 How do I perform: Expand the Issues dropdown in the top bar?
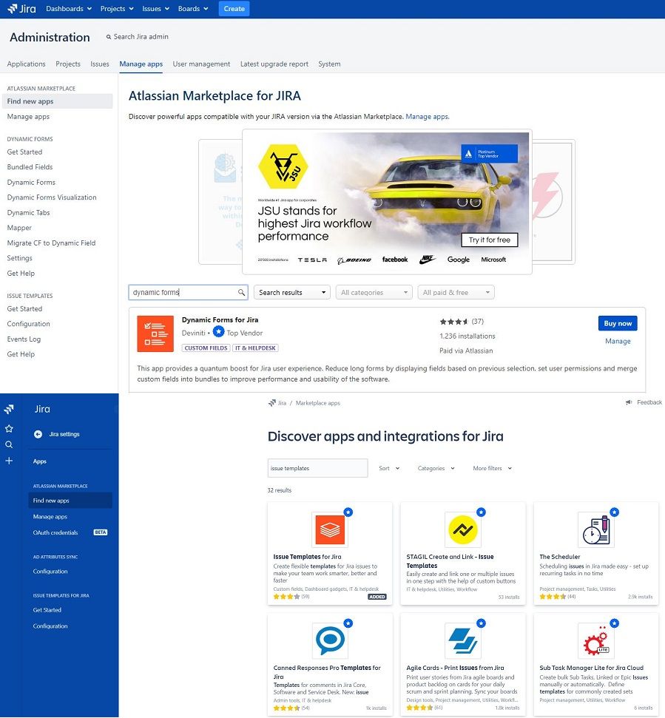pyautogui.click(x=156, y=9)
